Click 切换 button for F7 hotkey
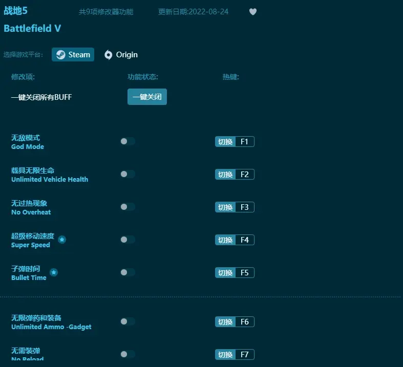Viewport: 403px width, 367px height. point(225,355)
